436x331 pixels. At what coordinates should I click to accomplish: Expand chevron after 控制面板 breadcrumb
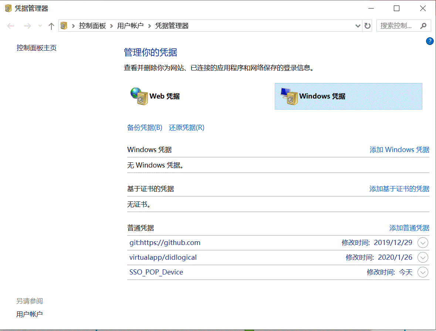[x=112, y=26]
